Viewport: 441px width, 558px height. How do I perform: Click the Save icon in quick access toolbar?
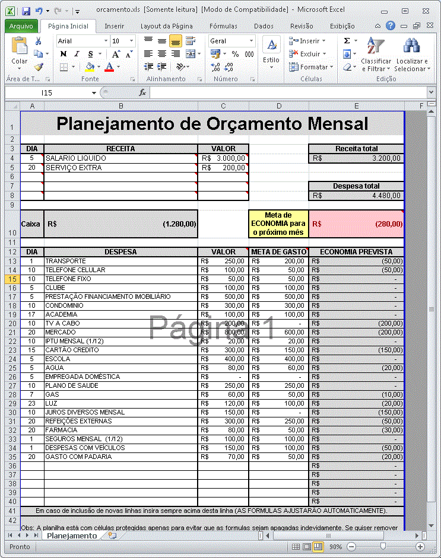tap(26, 11)
